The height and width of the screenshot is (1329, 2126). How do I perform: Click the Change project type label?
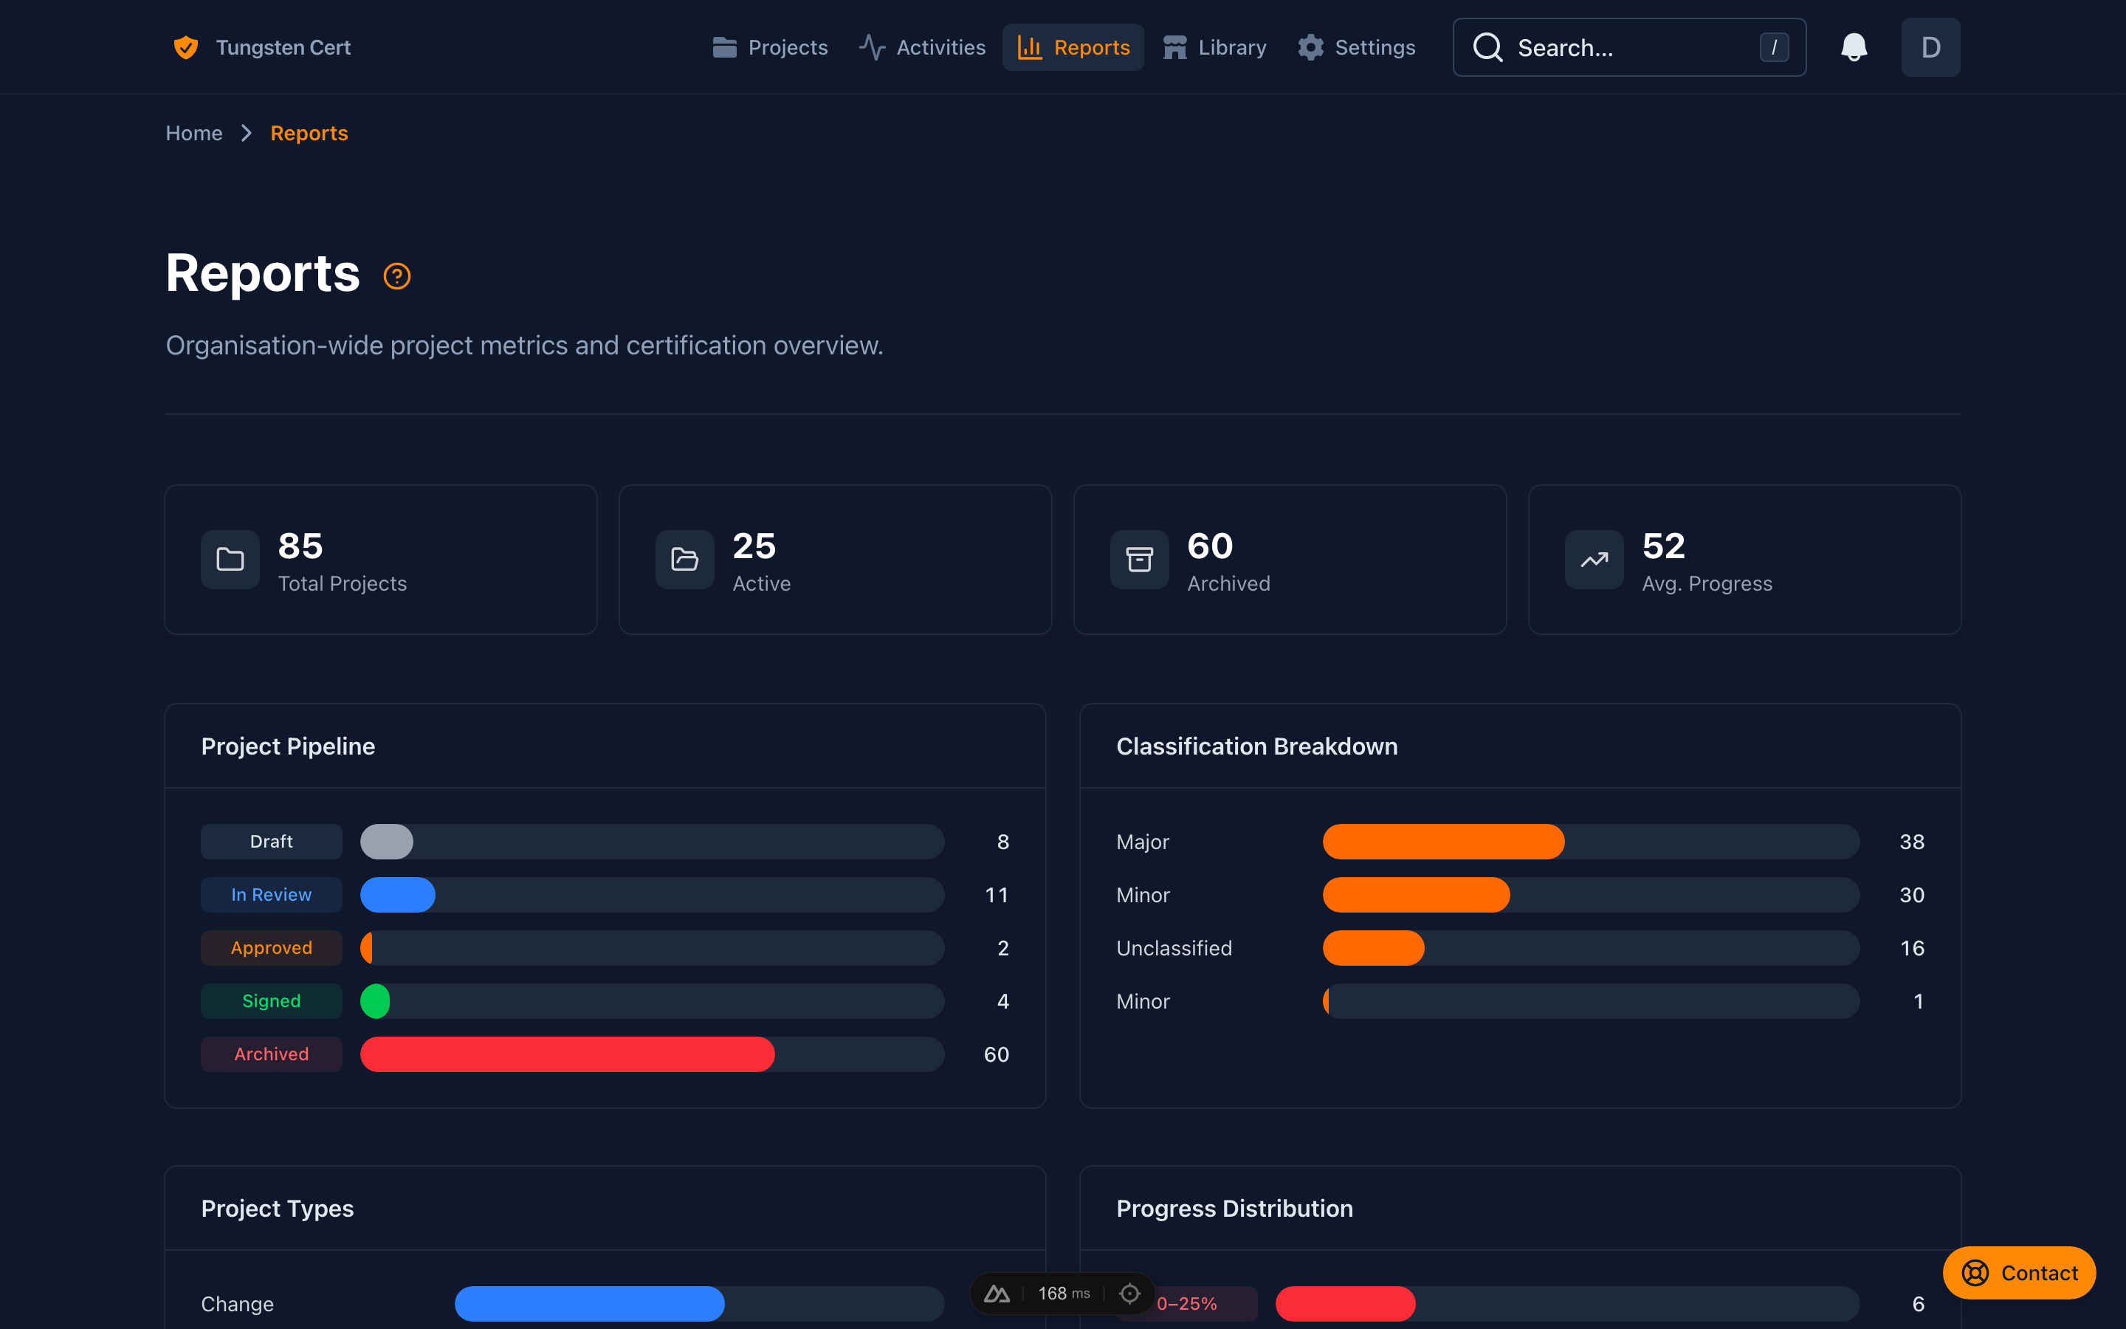click(237, 1303)
